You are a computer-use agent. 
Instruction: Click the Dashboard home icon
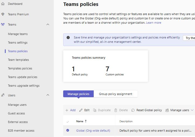[3, 4]
